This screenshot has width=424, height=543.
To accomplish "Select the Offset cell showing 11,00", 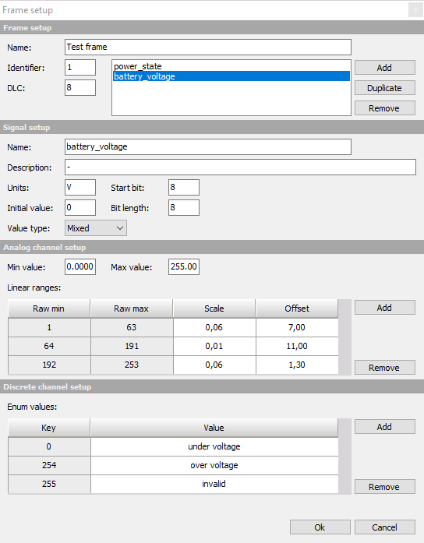I will coord(297,346).
